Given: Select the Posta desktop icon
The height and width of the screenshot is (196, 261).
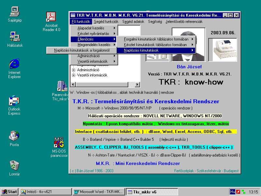Looking at the screenshot, I should coord(14,139).
